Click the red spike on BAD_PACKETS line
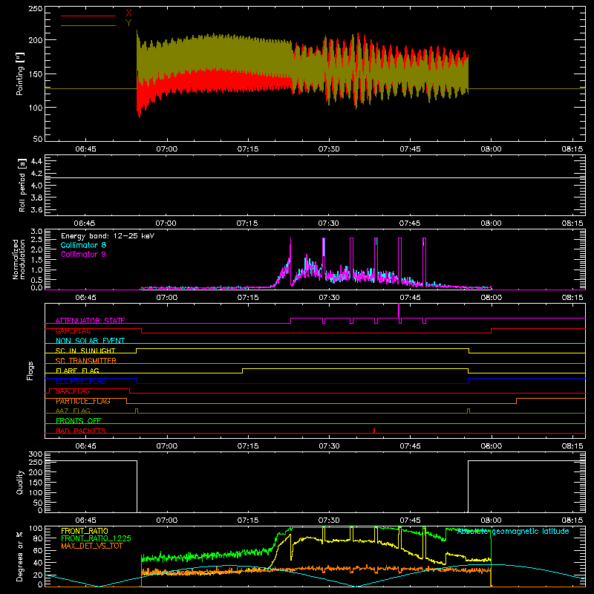Image resolution: width=594 pixels, height=594 pixels. [x=374, y=431]
